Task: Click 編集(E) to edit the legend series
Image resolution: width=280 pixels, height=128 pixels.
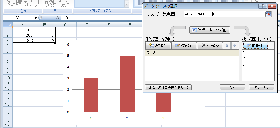Action: click(x=184, y=45)
